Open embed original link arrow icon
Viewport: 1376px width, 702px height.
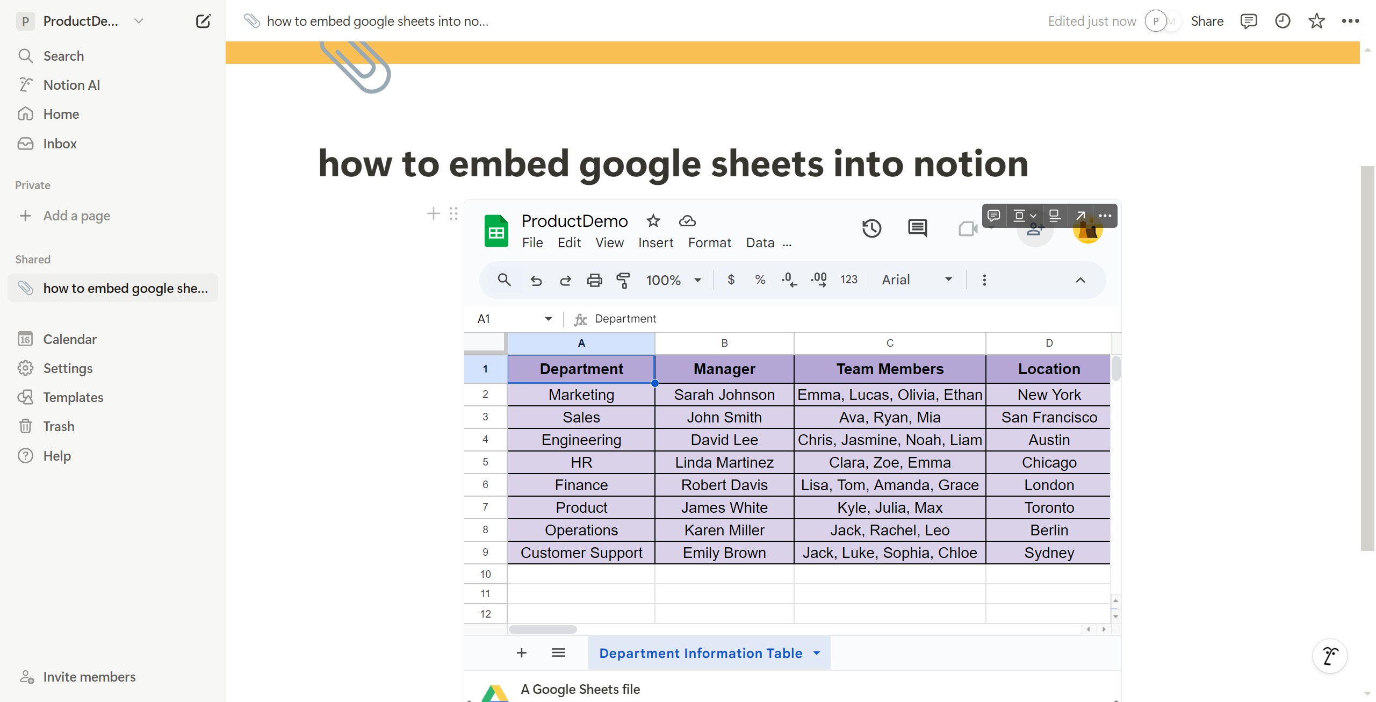tap(1080, 216)
